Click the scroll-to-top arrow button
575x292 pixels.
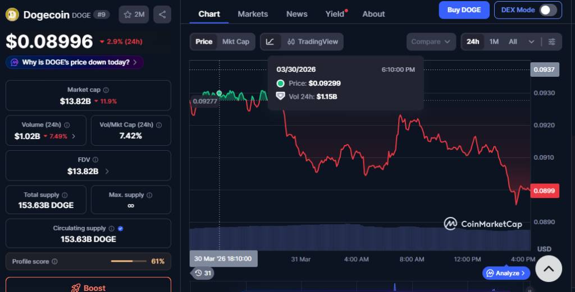(549, 268)
